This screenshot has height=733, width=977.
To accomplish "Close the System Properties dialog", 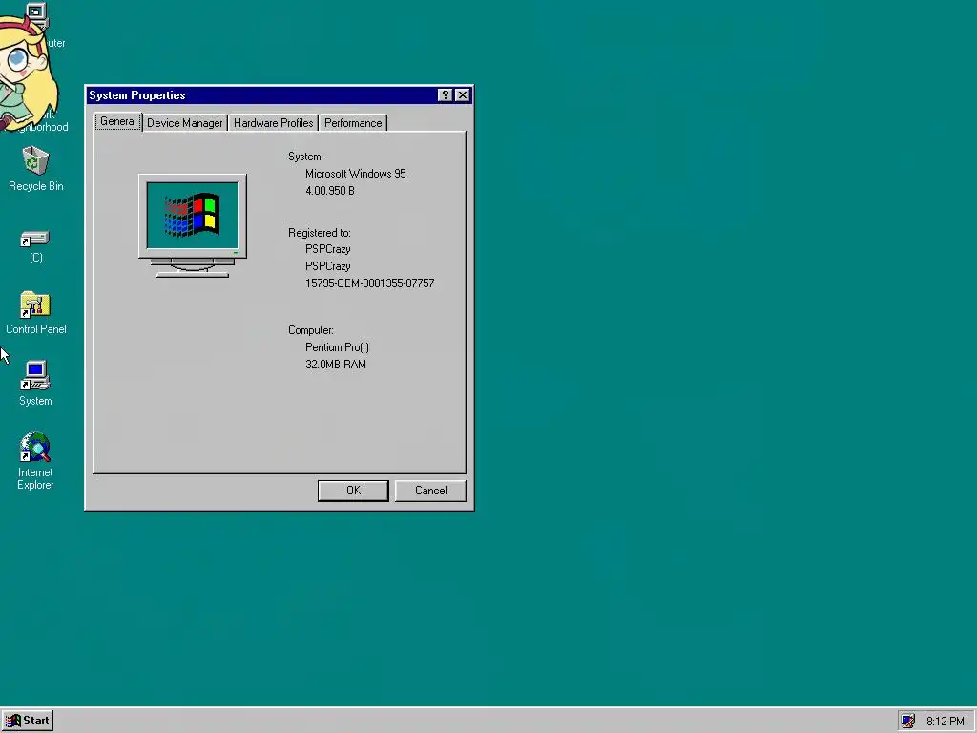I will pyautogui.click(x=463, y=94).
